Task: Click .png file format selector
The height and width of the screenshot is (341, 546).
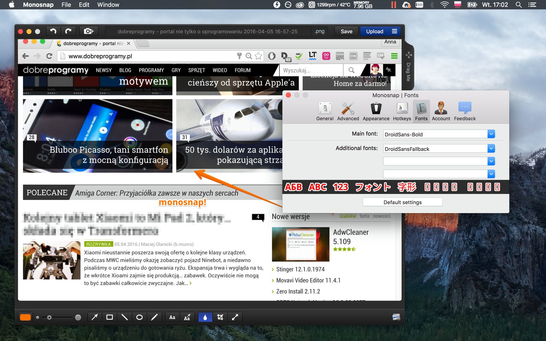Action: pos(319,31)
